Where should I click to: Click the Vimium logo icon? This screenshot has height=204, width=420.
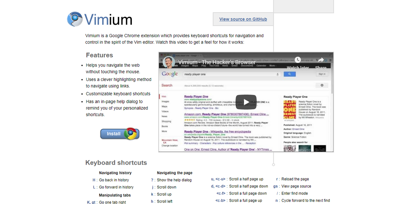click(x=75, y=19)
